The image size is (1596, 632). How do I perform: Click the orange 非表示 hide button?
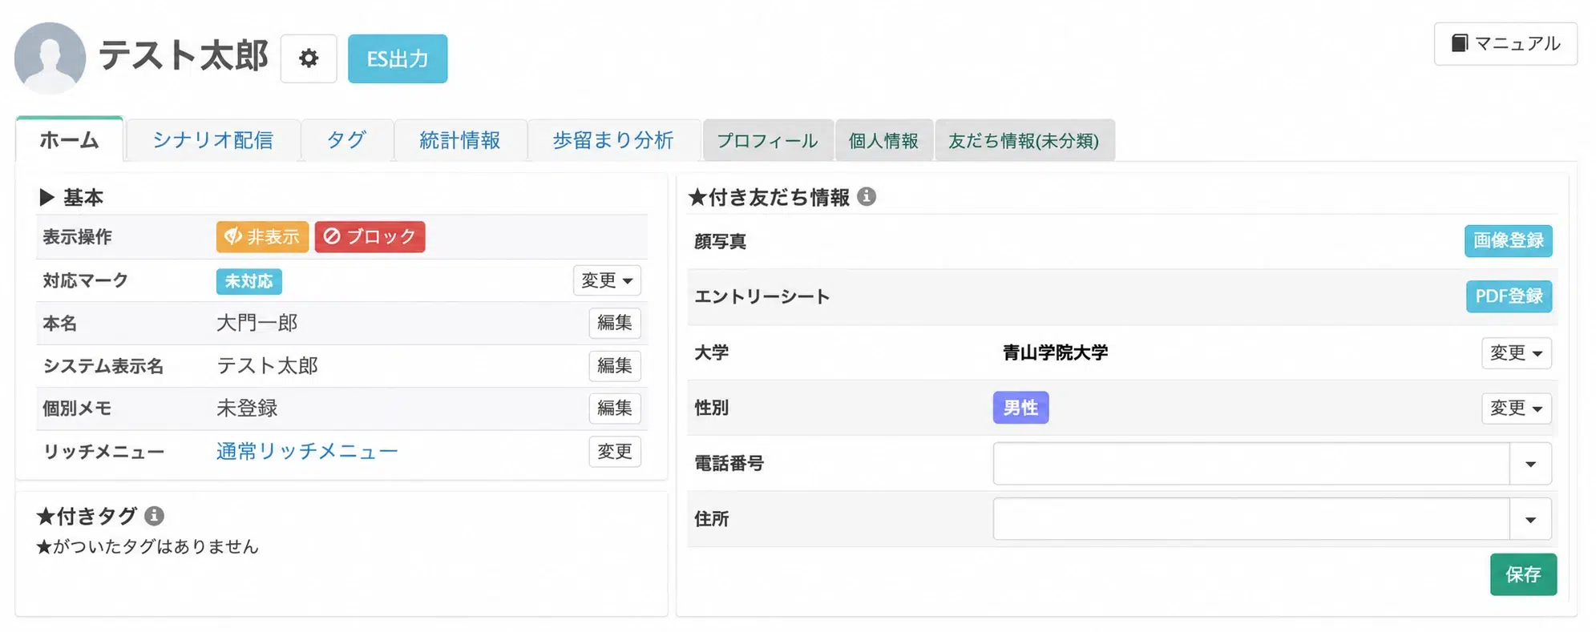point(262,237)
